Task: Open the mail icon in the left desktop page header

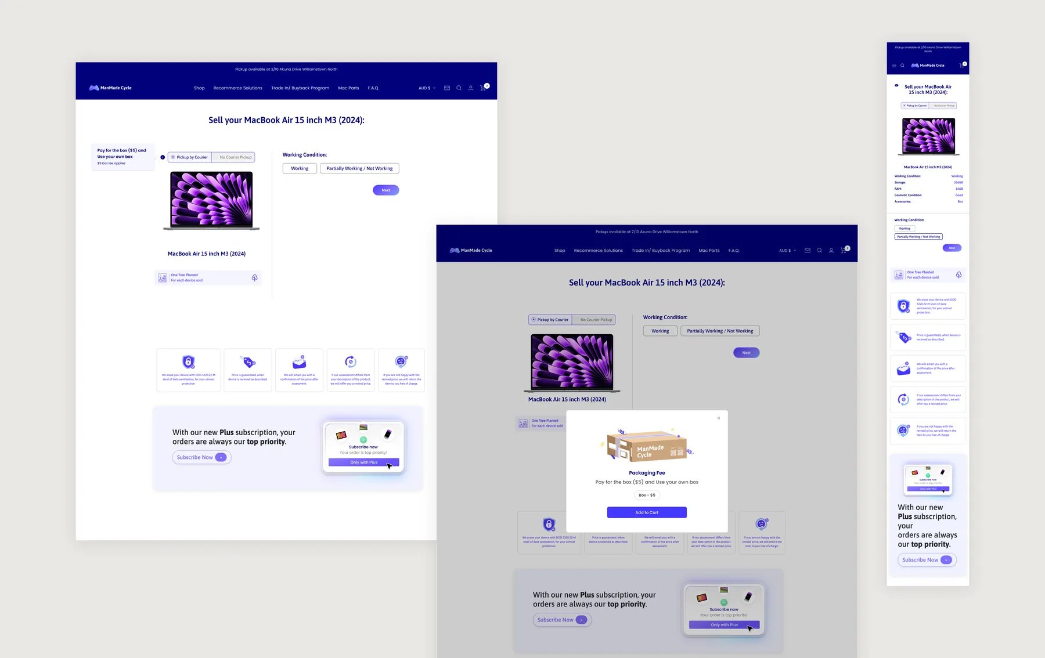Action: click(x=447, y=88)
